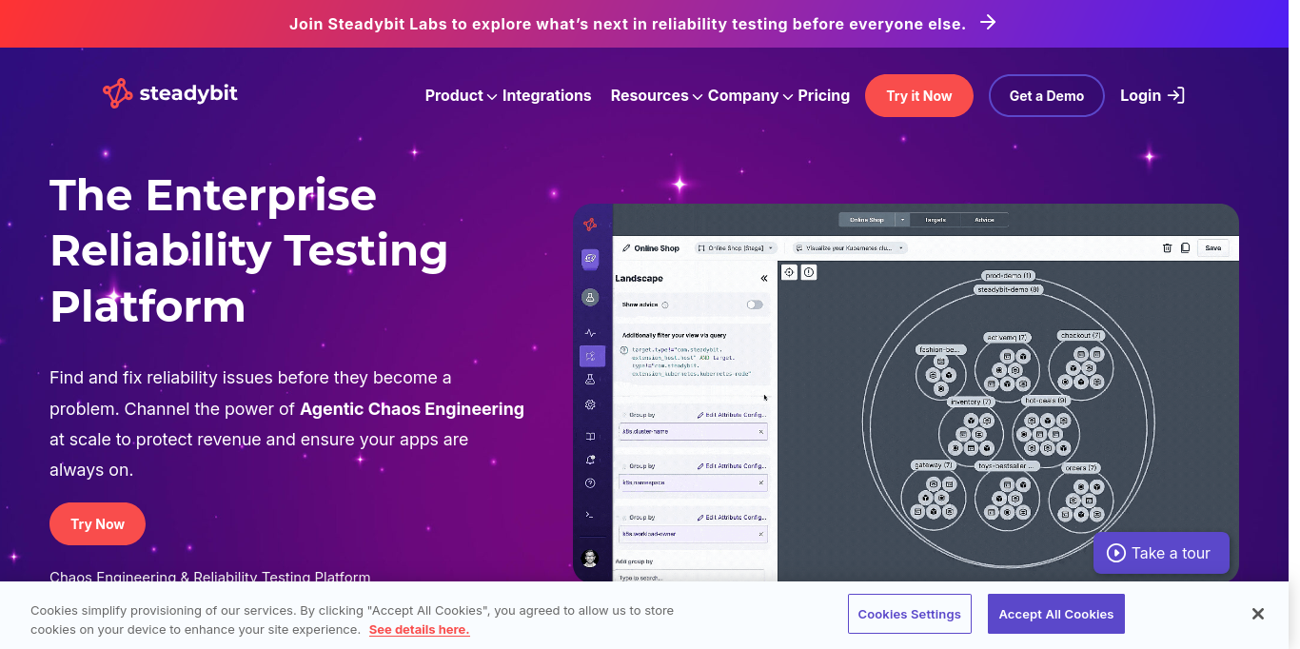Click the activity pulse icon in the sidebar
1300x649 pixels.
click(590, 333)
